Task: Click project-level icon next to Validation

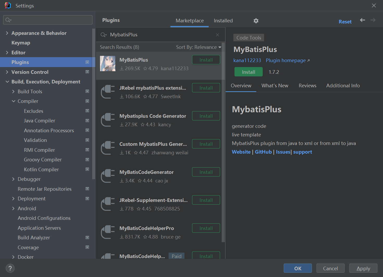Action: point(87,140)
